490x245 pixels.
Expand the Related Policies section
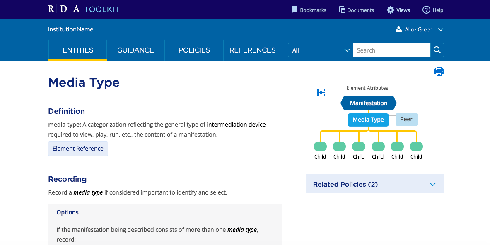432,184
